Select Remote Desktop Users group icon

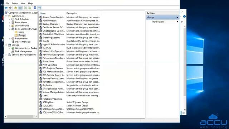coord(41,78)
